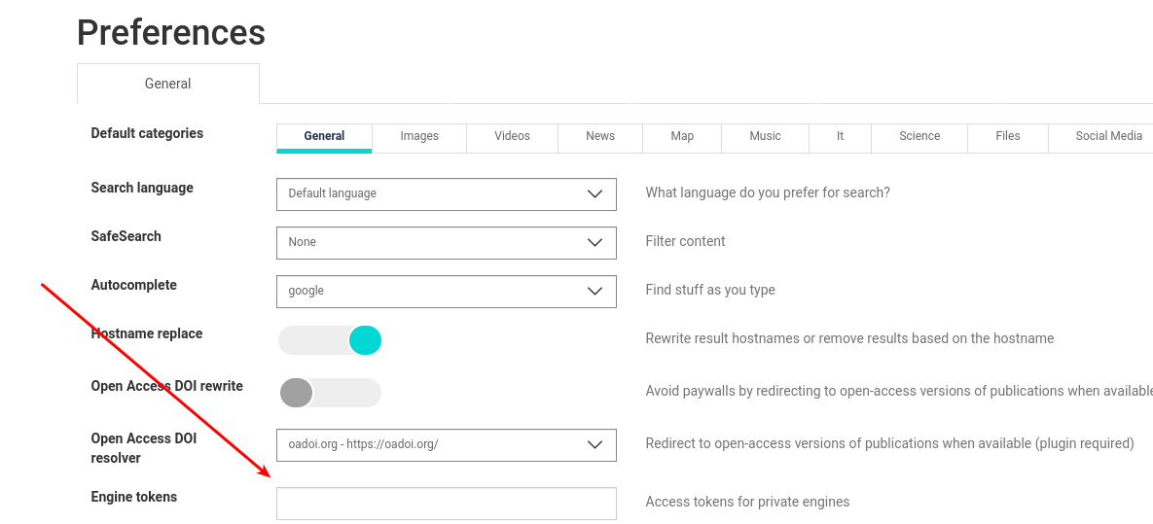The height and width of the screenshot is (524, 1153).
Task: Choose the Science category tab
Action: coord(919,136)
